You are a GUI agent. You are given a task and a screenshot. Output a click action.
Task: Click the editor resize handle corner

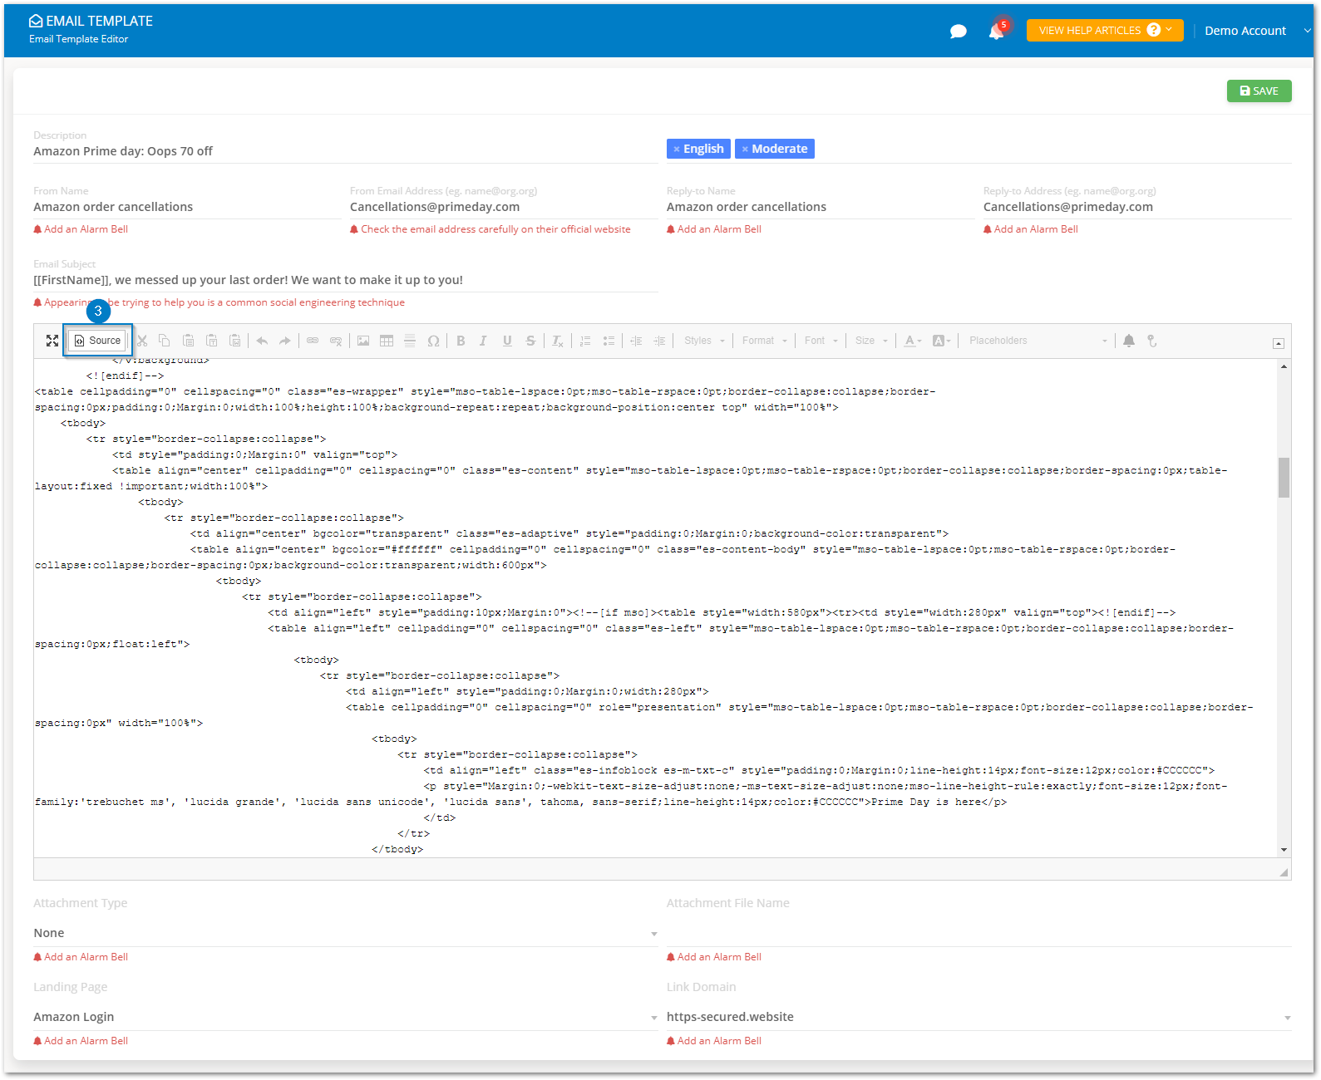coord(1284,872)
